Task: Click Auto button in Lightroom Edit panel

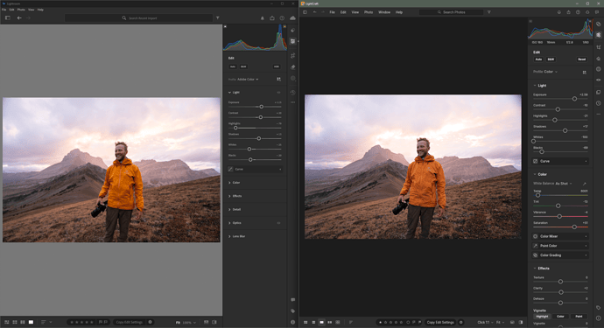Action: pyautogui.click(x=233, y=66)
